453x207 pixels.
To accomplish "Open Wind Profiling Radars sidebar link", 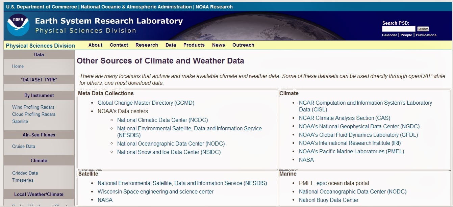I will tap(33, 107).
